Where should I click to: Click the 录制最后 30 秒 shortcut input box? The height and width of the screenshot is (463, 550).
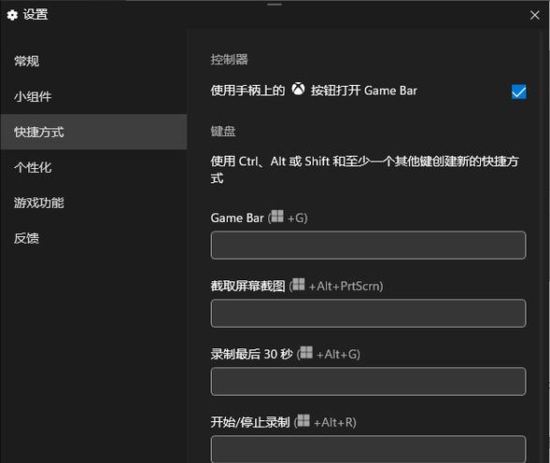click(x=368, y=381)
